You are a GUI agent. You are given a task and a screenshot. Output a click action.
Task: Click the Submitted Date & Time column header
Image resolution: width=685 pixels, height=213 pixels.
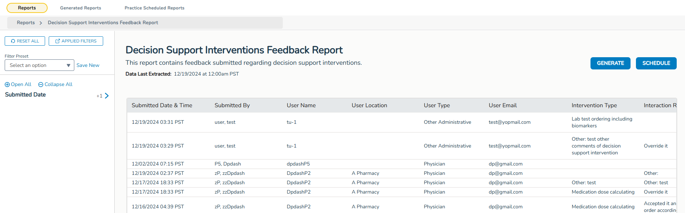[x=162, y=105]
